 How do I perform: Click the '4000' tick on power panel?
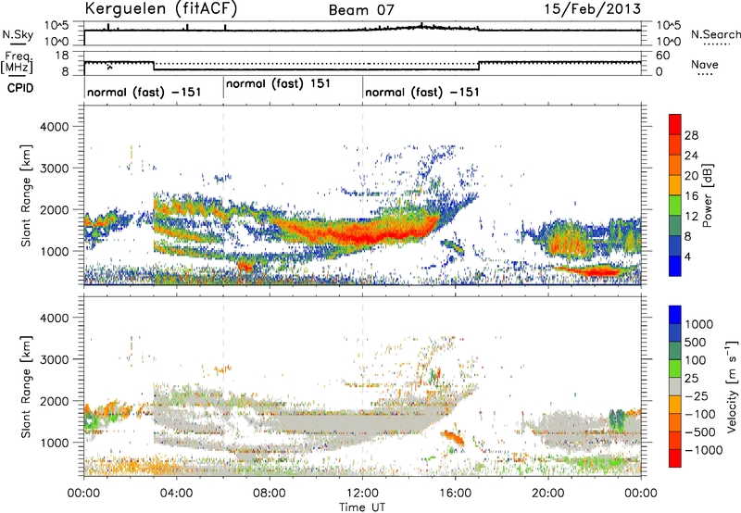point(55,127)
